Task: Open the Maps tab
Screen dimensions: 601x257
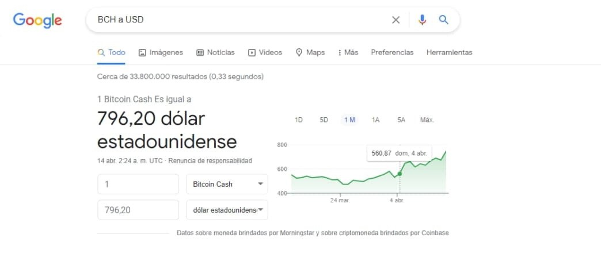Action: coord(310,52)
